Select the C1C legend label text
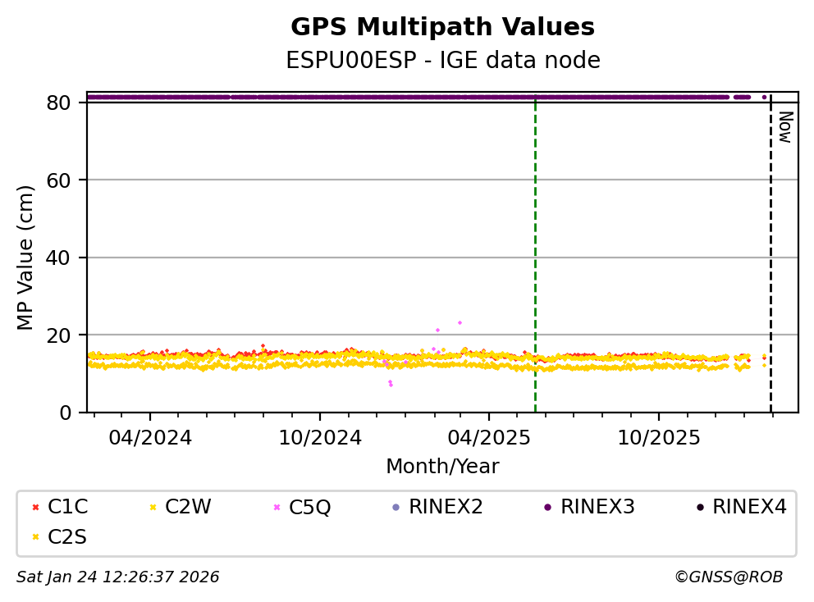814x602 pixels. (68, 508)
